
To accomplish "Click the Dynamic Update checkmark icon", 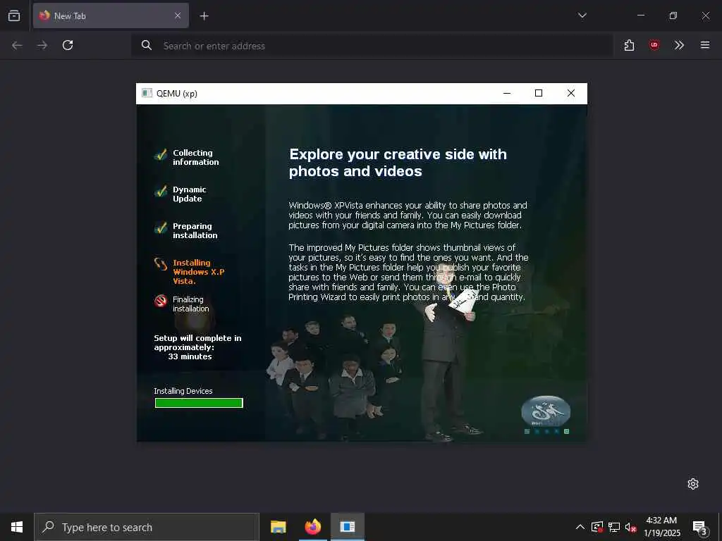I will [x=160, y=192].
